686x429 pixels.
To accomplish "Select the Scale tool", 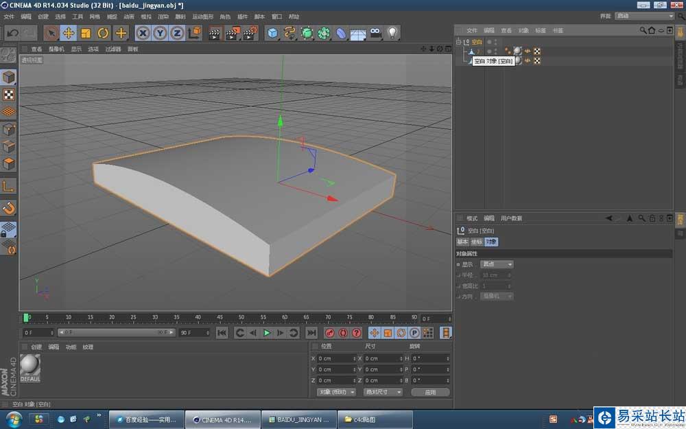I will 86,32.
